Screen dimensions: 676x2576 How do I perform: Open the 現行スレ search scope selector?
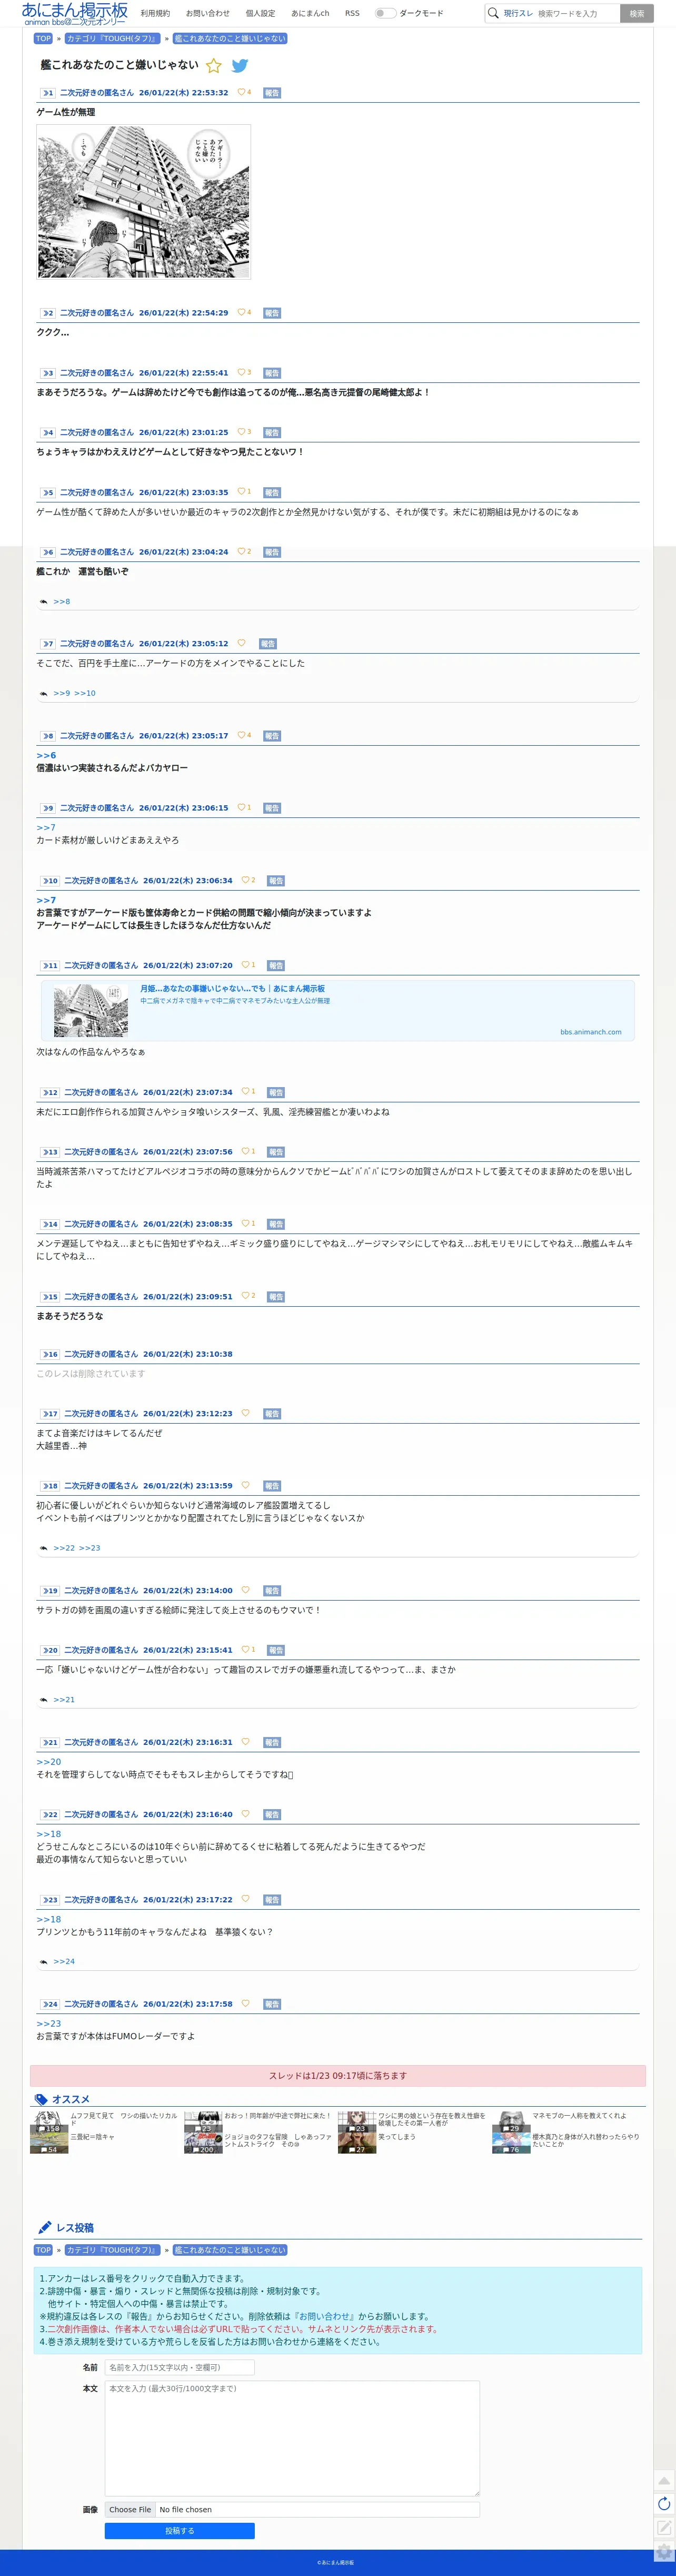[518, 13]
